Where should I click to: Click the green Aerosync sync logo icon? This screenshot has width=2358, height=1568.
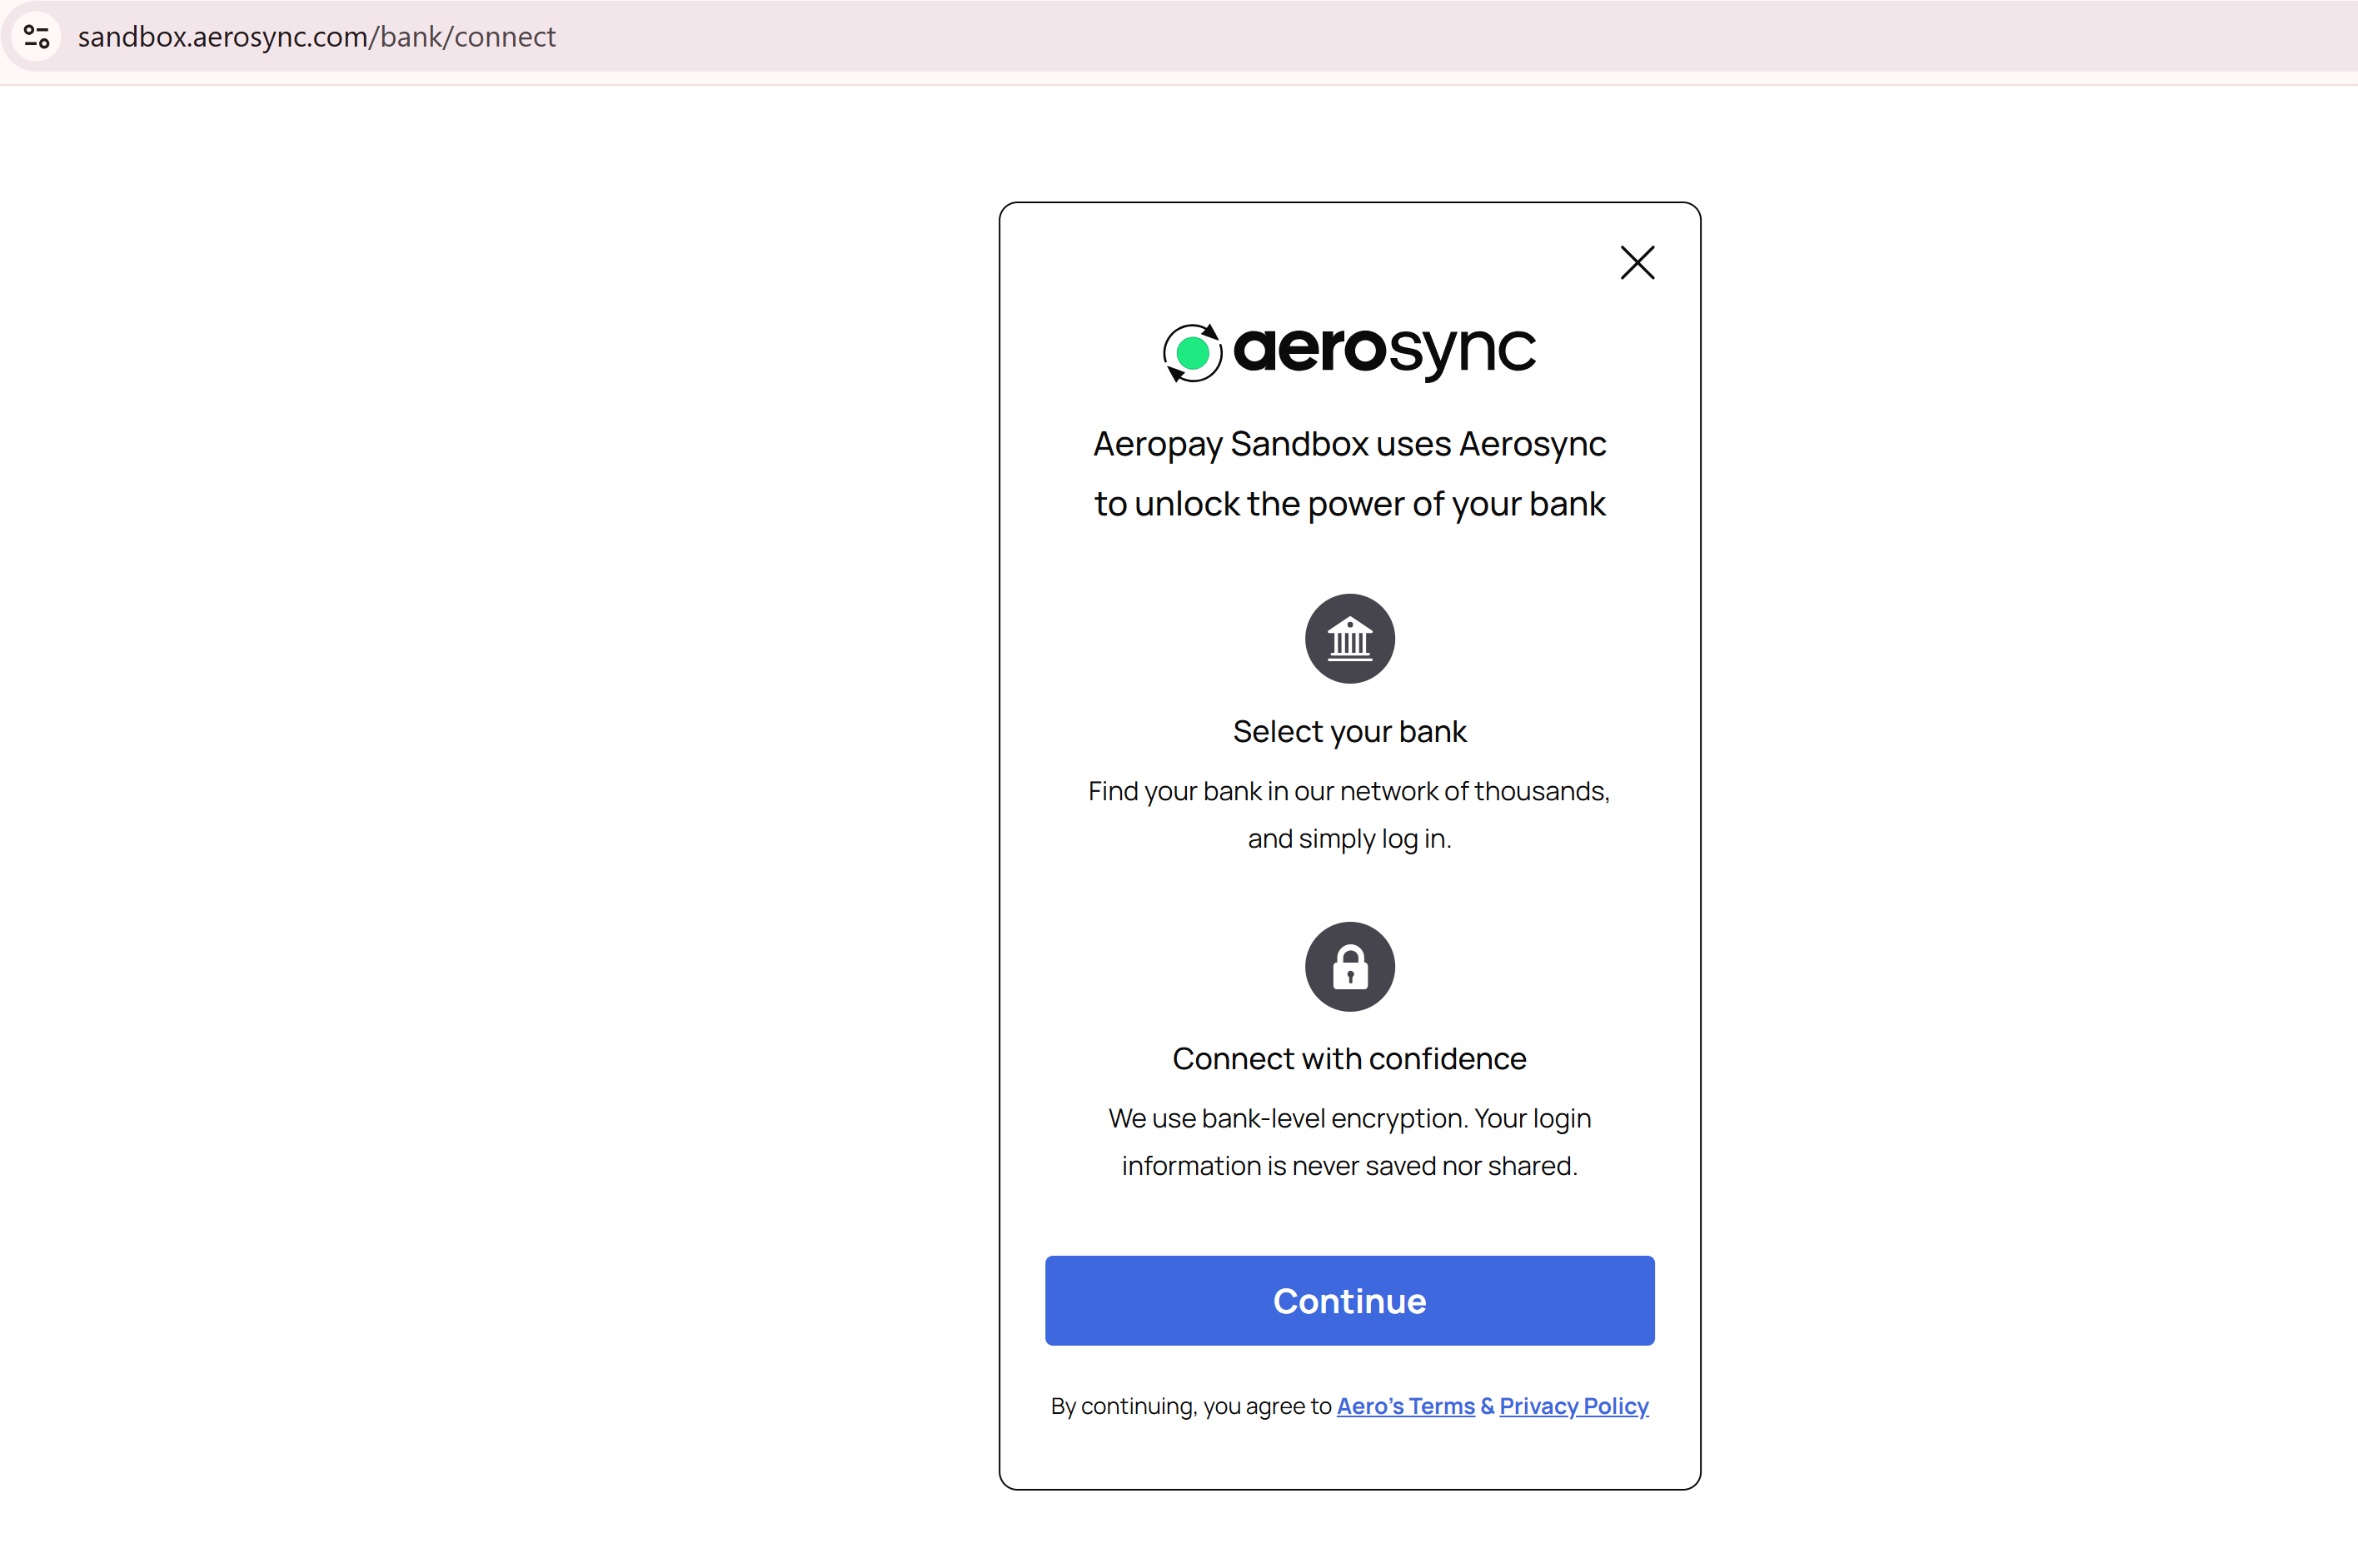pyautogui.click(x=1192, y=352)
